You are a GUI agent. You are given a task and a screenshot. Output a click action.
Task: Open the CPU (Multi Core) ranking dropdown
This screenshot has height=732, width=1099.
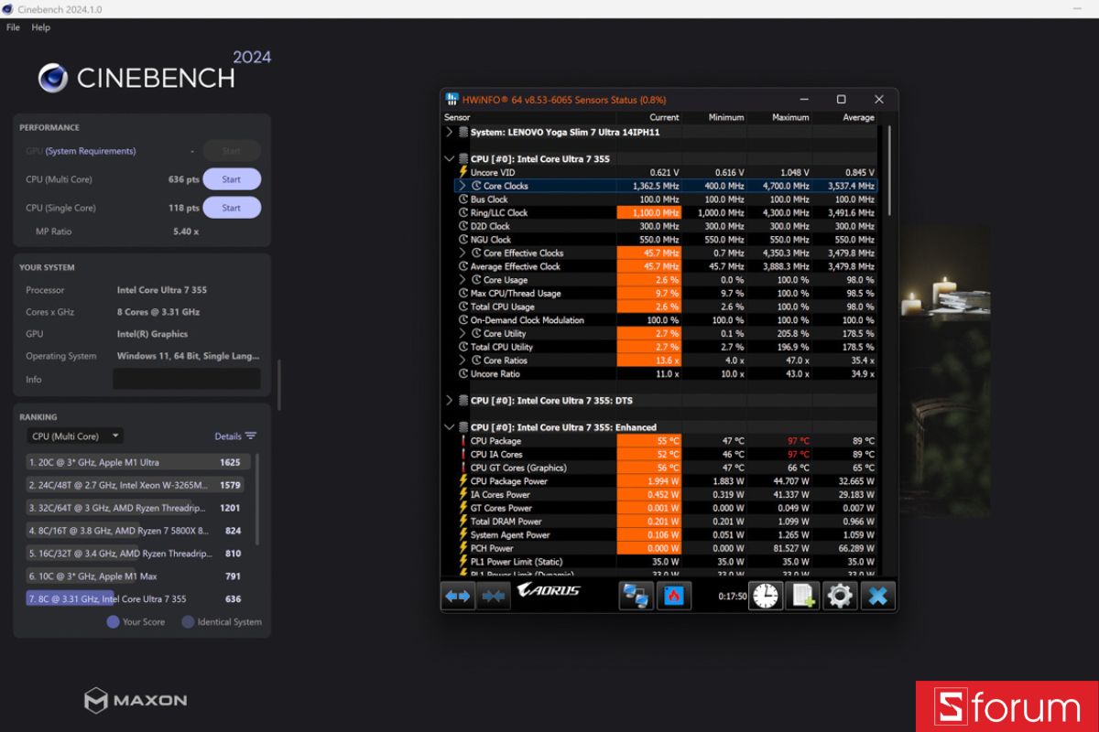pos(75,436)
